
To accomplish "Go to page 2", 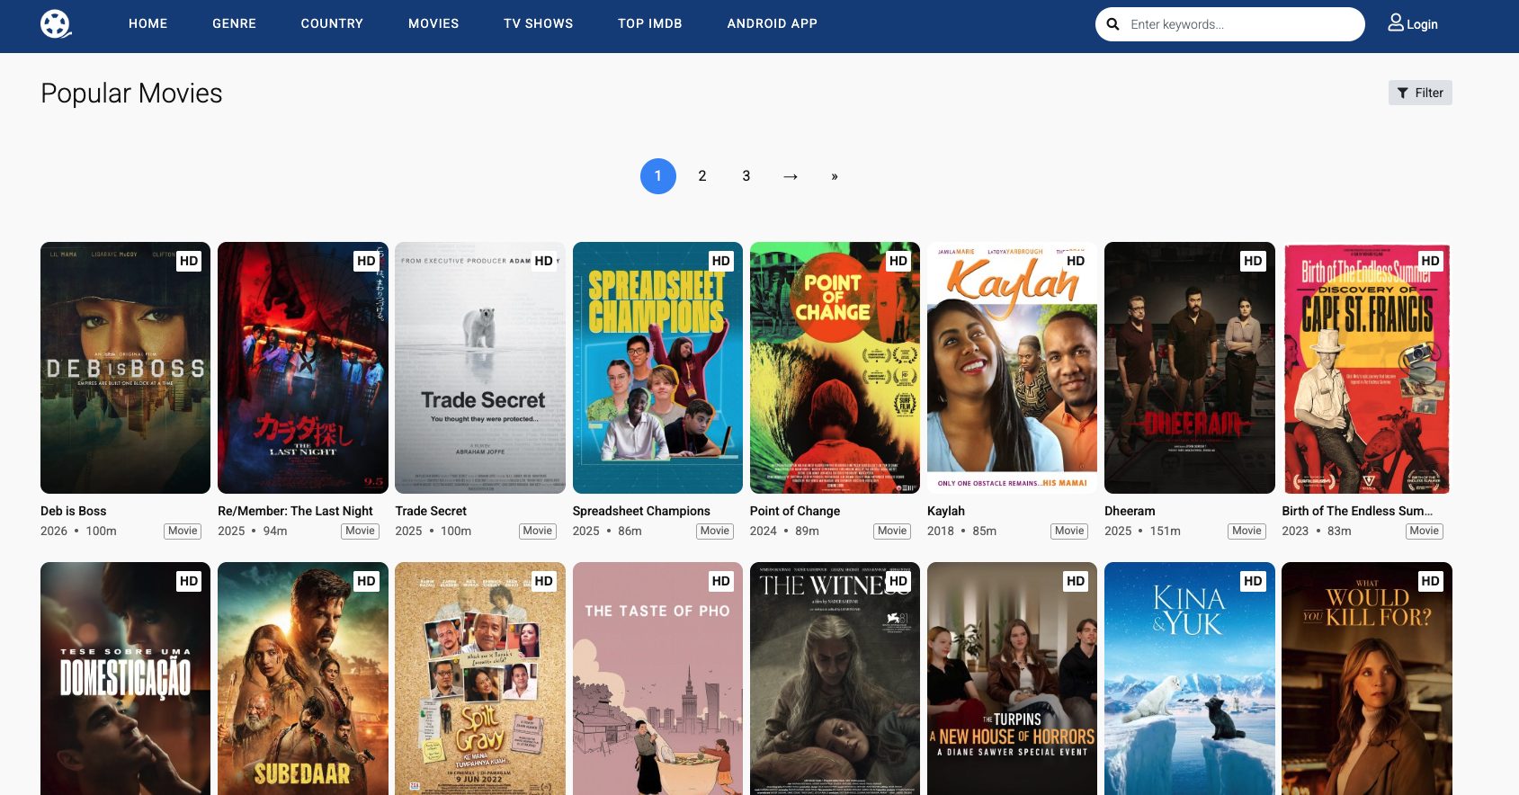I will pos(702,176).
